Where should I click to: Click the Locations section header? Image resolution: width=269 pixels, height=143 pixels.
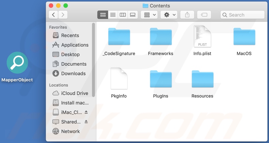[59, 85]
